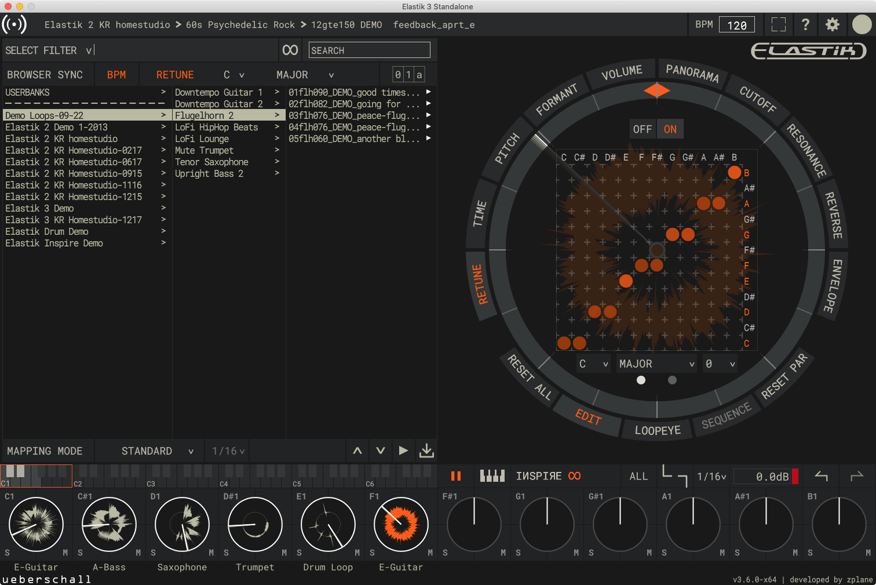This screenshot has width=876, height=585.
Task: Click the download arrow icon in browser
Action: click(x=426, y=450)
